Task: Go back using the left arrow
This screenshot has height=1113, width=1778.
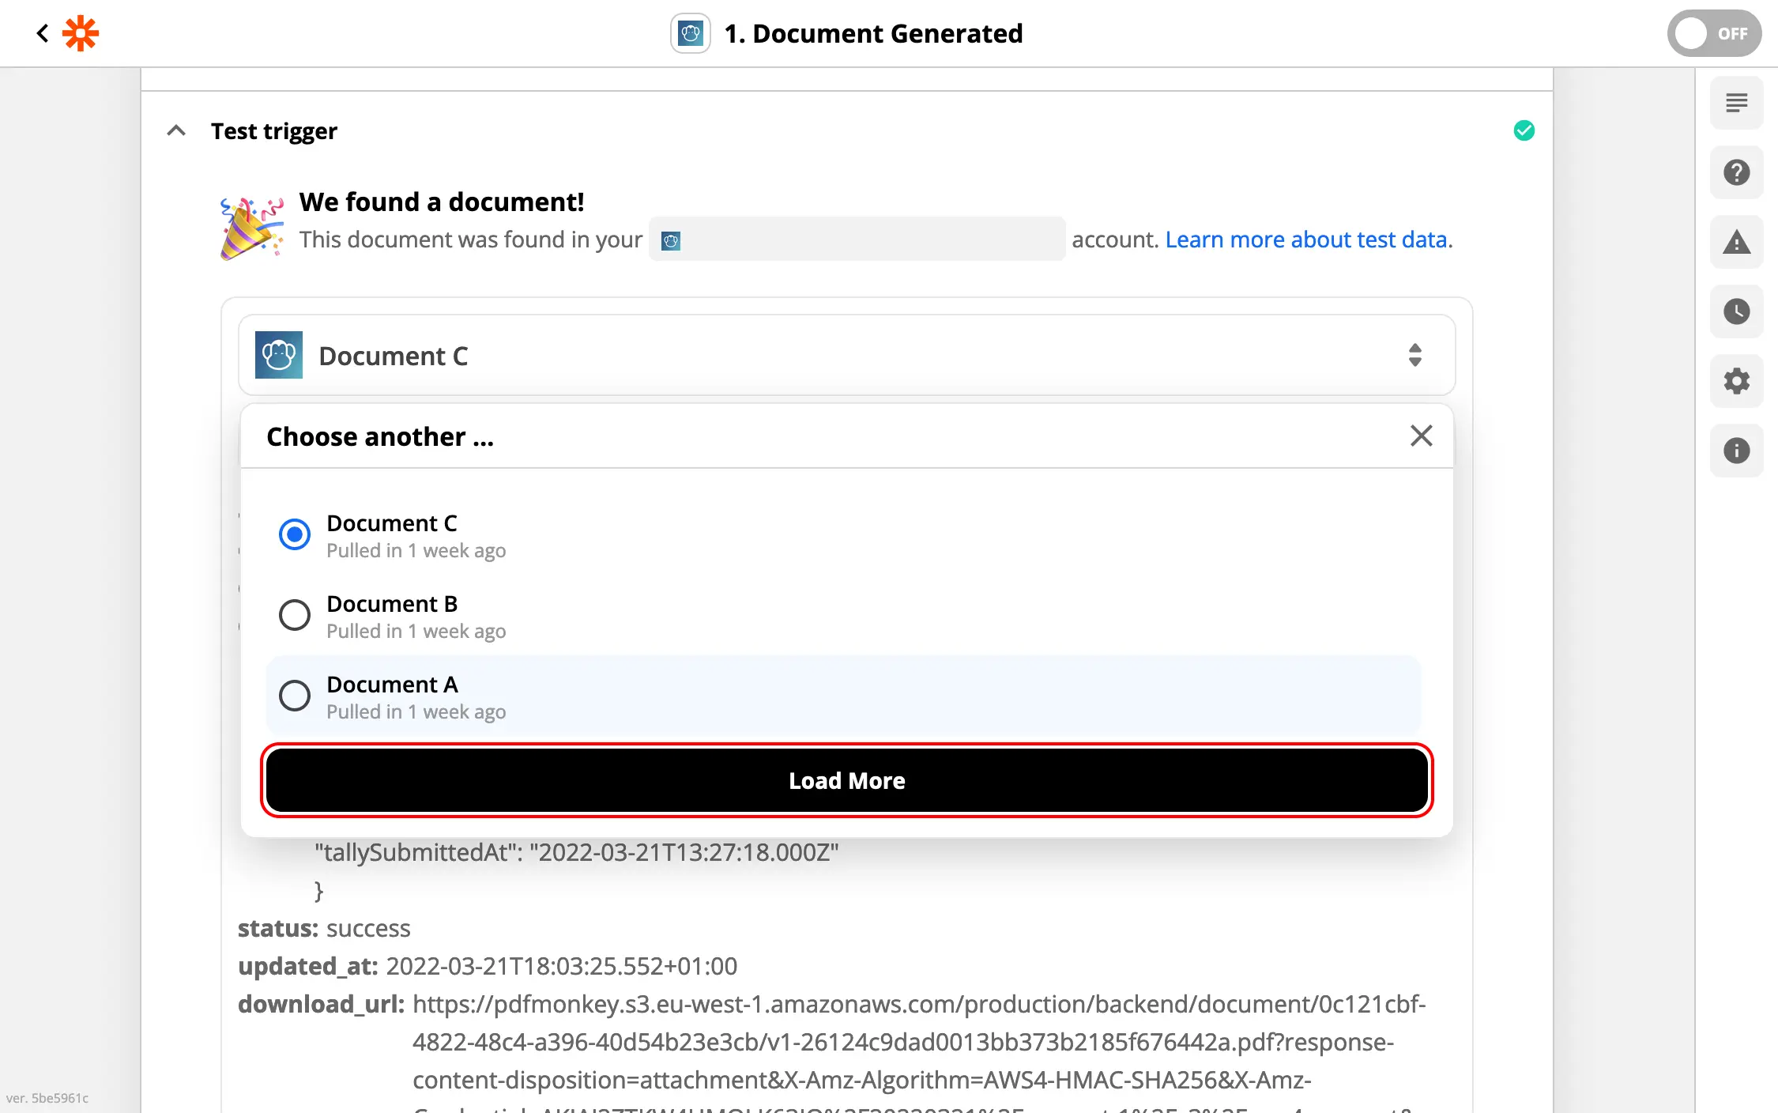Action: 42,33
